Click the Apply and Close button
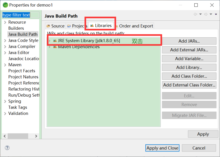220x157 pixels. tap(162, 148)
